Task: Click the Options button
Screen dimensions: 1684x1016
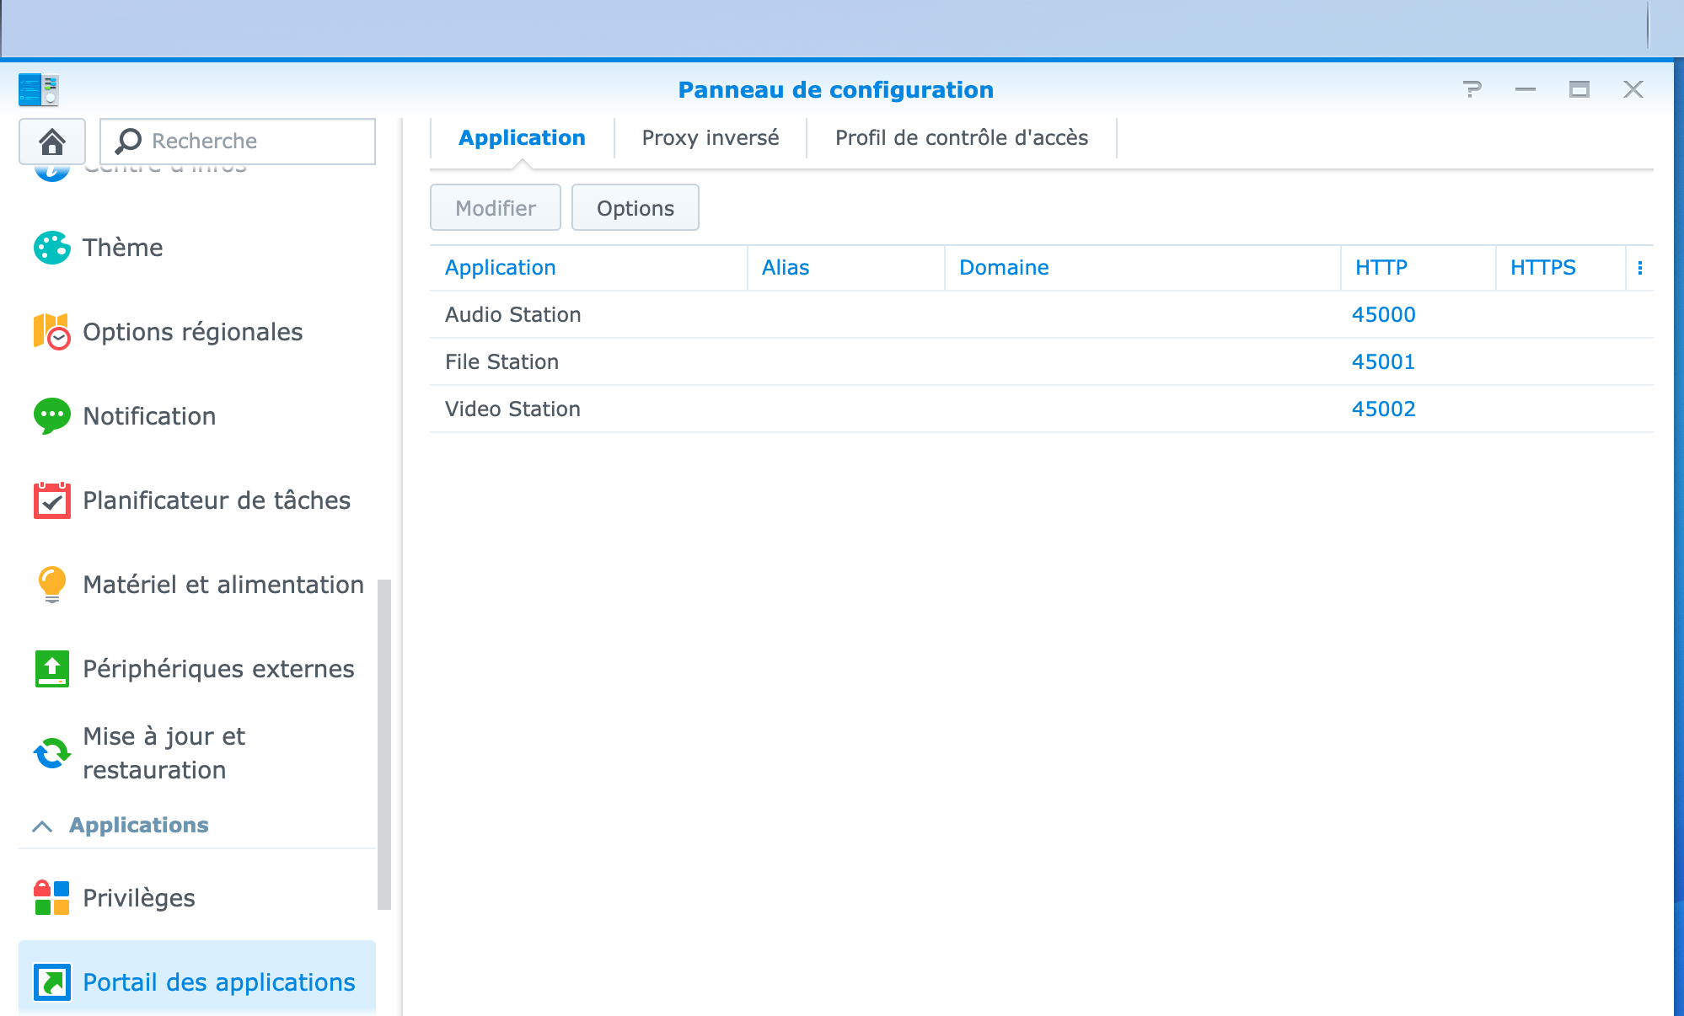Action: (636, 208)
